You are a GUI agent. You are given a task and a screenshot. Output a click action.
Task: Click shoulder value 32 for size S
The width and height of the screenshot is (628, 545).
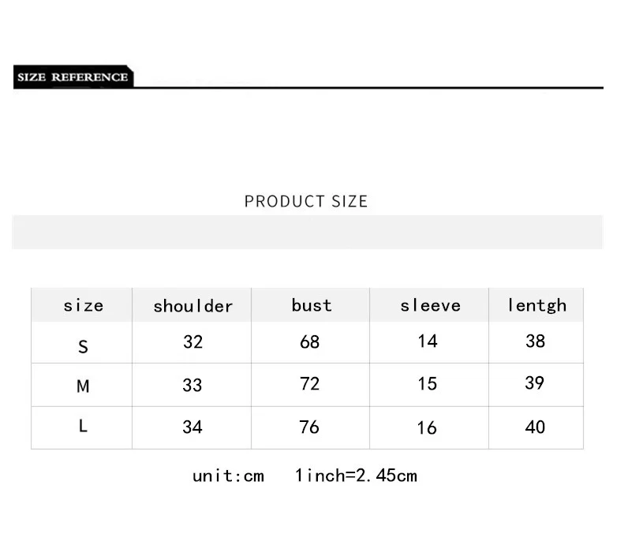[x=193, y=342]
